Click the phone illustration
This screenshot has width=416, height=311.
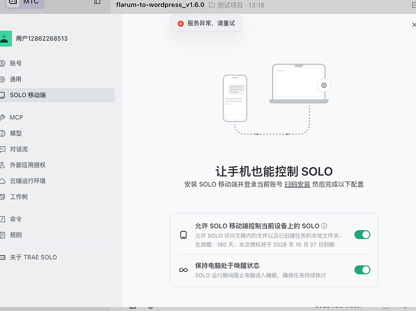point(235,98)
